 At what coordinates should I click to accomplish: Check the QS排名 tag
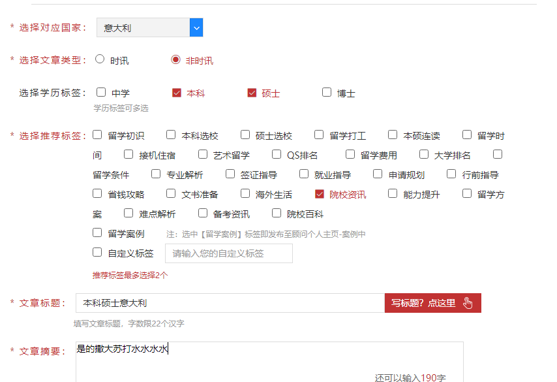coord(277,154)
